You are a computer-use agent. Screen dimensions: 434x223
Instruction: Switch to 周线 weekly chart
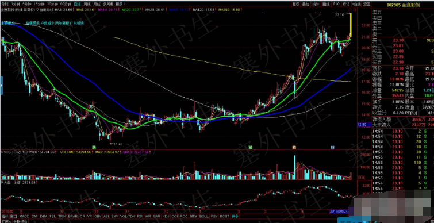click(x=87, y=4)
